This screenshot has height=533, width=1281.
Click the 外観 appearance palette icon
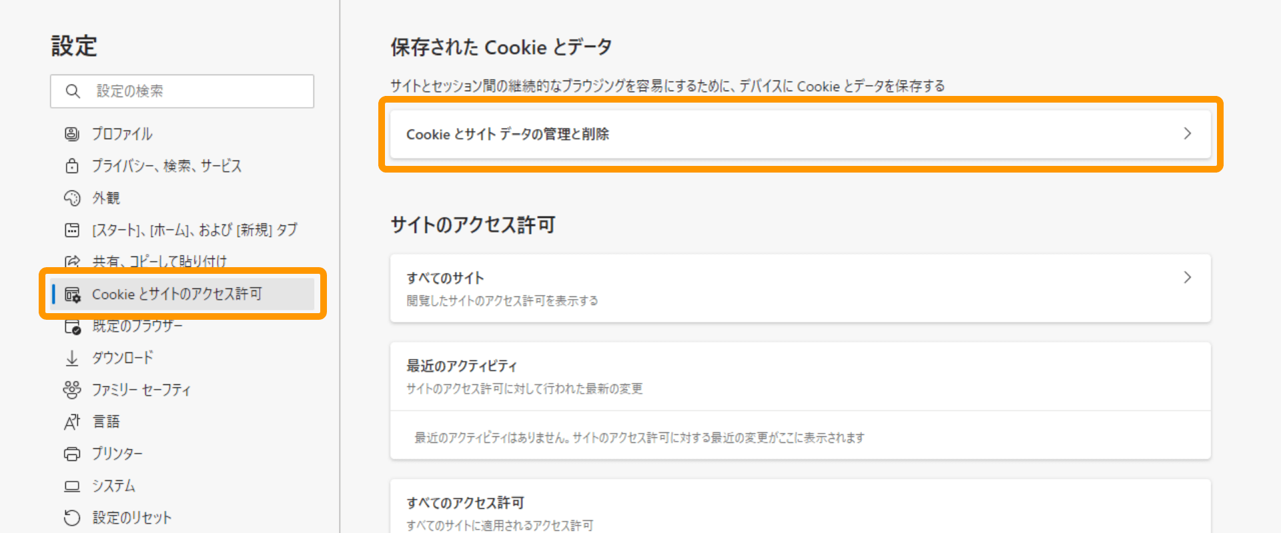[72, 197]
